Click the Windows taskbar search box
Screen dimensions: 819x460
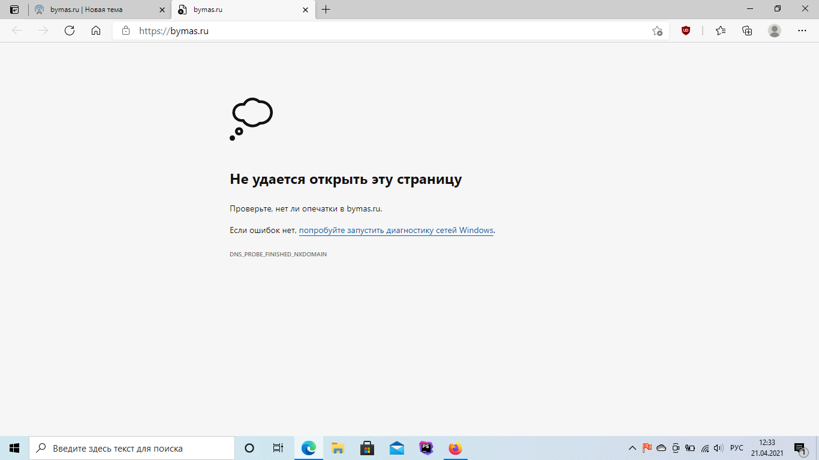132,448
